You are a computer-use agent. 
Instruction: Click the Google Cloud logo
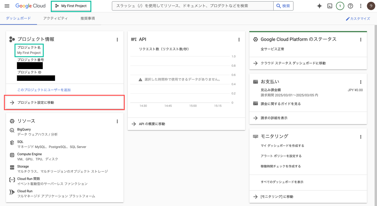click(x=30, y=6)
